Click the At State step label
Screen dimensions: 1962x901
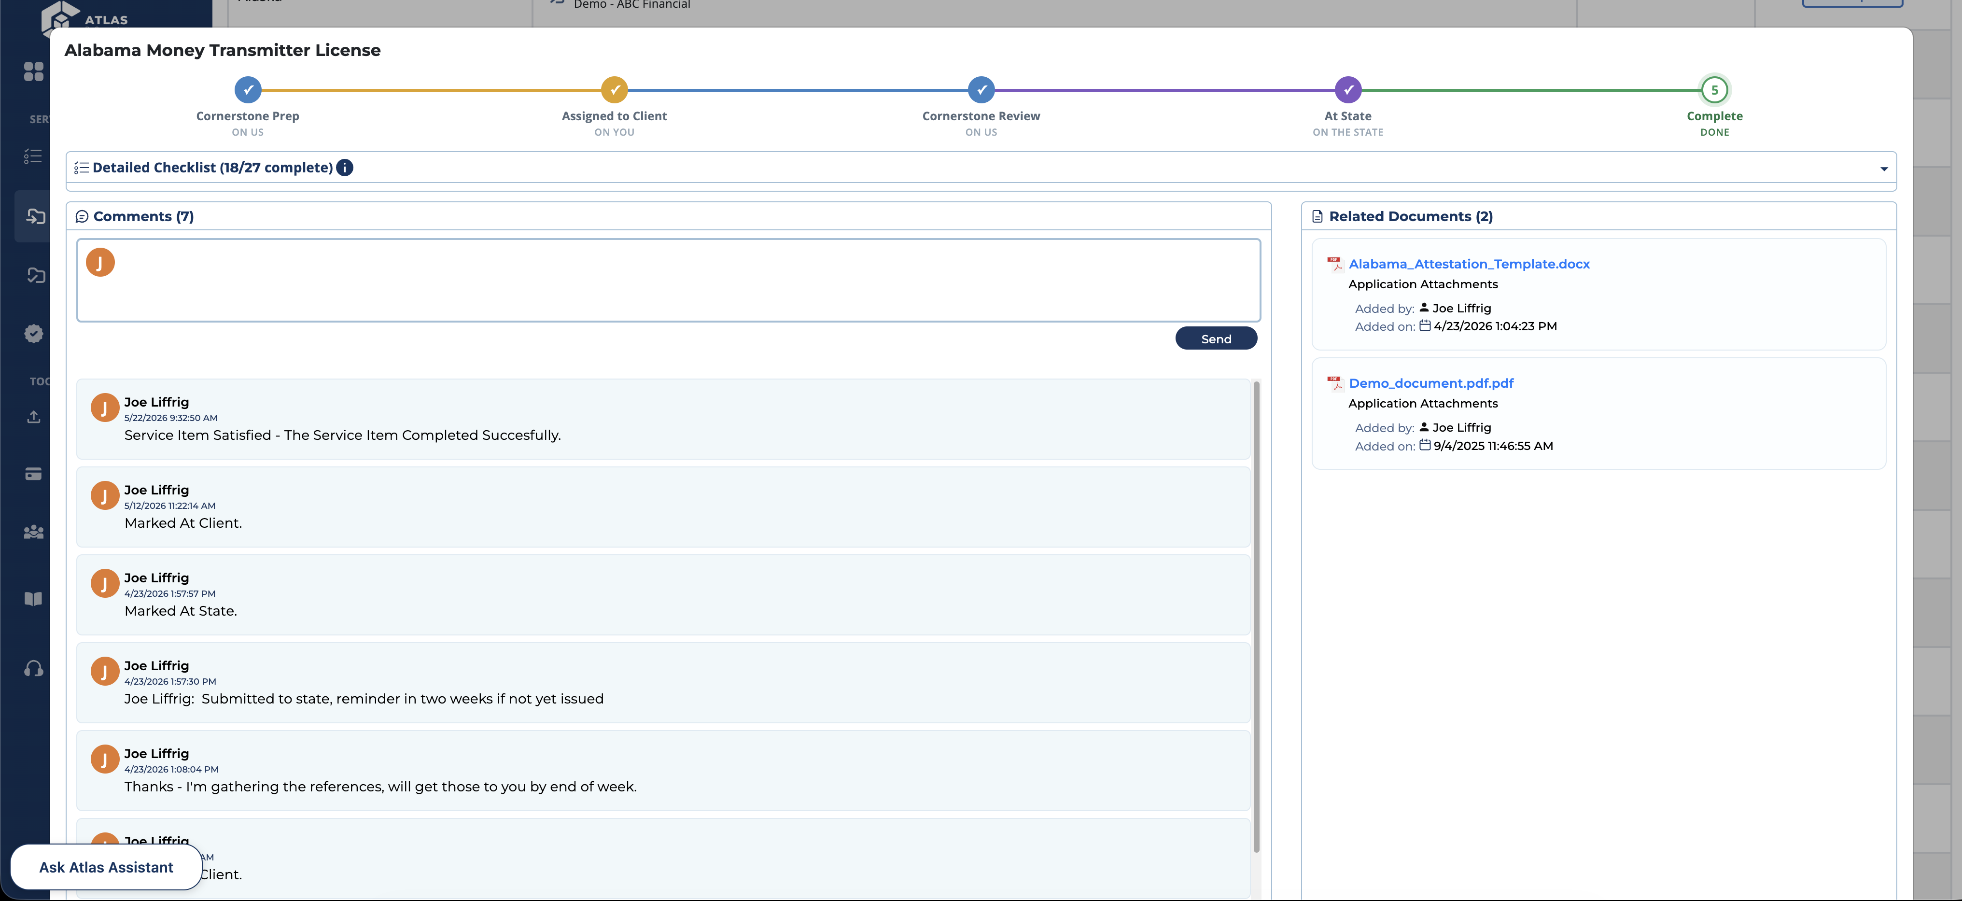pos(1347,116)
